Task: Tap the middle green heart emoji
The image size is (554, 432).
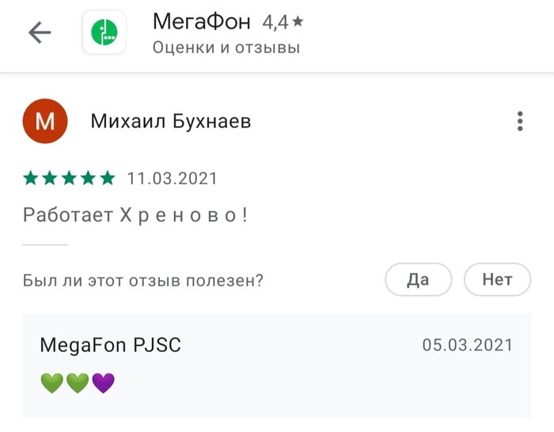Action: (77, 383)
